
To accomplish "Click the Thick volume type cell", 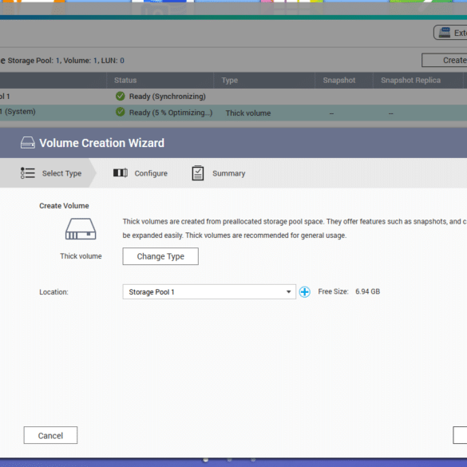I will click(x=248, y=113).
